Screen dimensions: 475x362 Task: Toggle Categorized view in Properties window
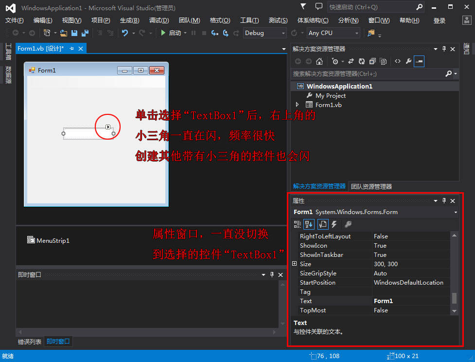click(x=298, y=224)
